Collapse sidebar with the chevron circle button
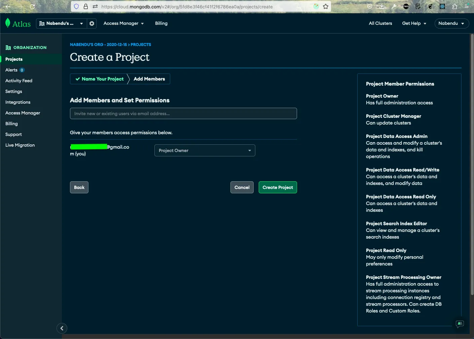The width and height of the screenshot is (474, 339). (62, 328)
